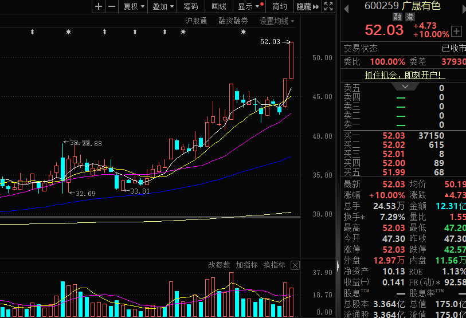Open the 复权 dropdown

134,6
